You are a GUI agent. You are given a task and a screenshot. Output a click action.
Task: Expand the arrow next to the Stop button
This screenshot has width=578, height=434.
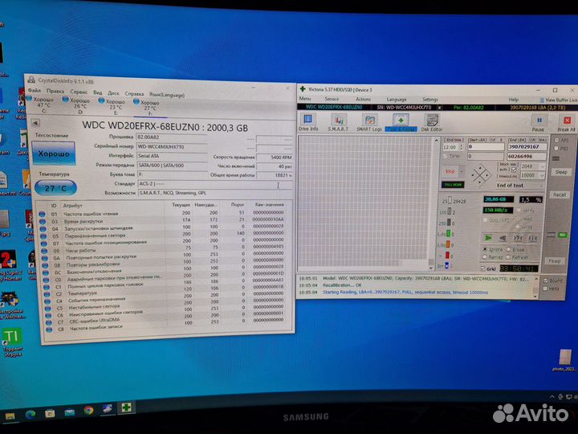(x=461, y=172)
